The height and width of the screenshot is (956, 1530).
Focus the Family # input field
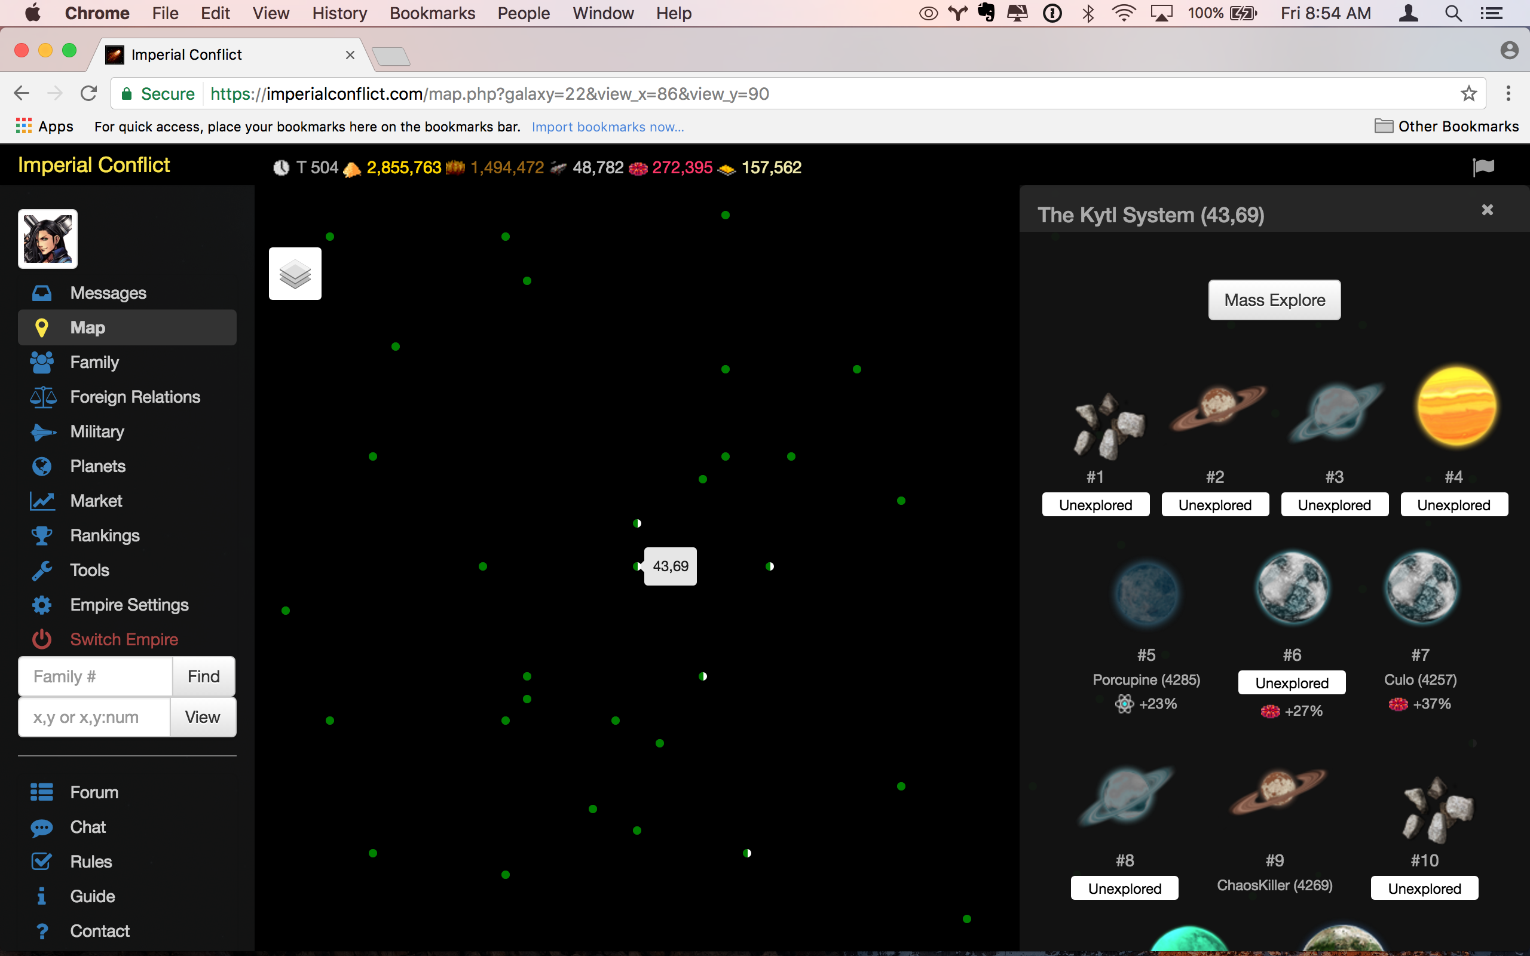coord(96,676)
